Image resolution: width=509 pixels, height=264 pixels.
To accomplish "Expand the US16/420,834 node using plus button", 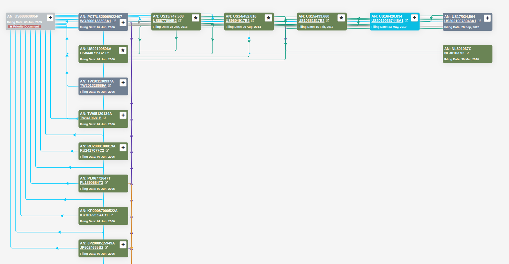I will point(415,18).
